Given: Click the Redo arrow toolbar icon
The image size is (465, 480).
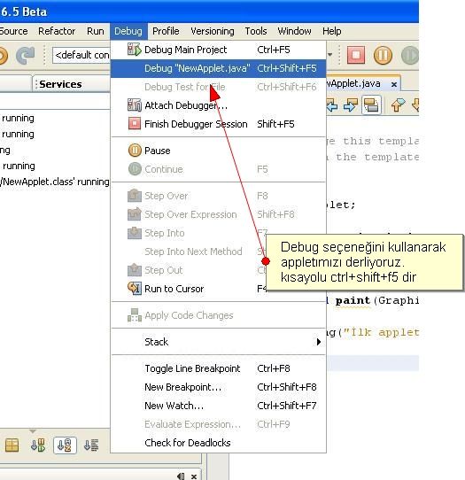Looking at the screenshot, I should (x=25, y=56).
